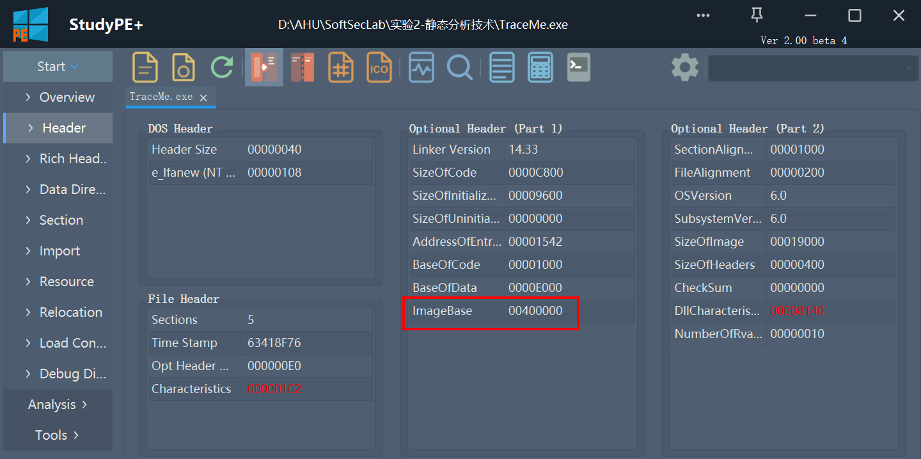This screenshot has height=459, width=921.
Task: Click the Sections value 5
Action: point(251,319)
